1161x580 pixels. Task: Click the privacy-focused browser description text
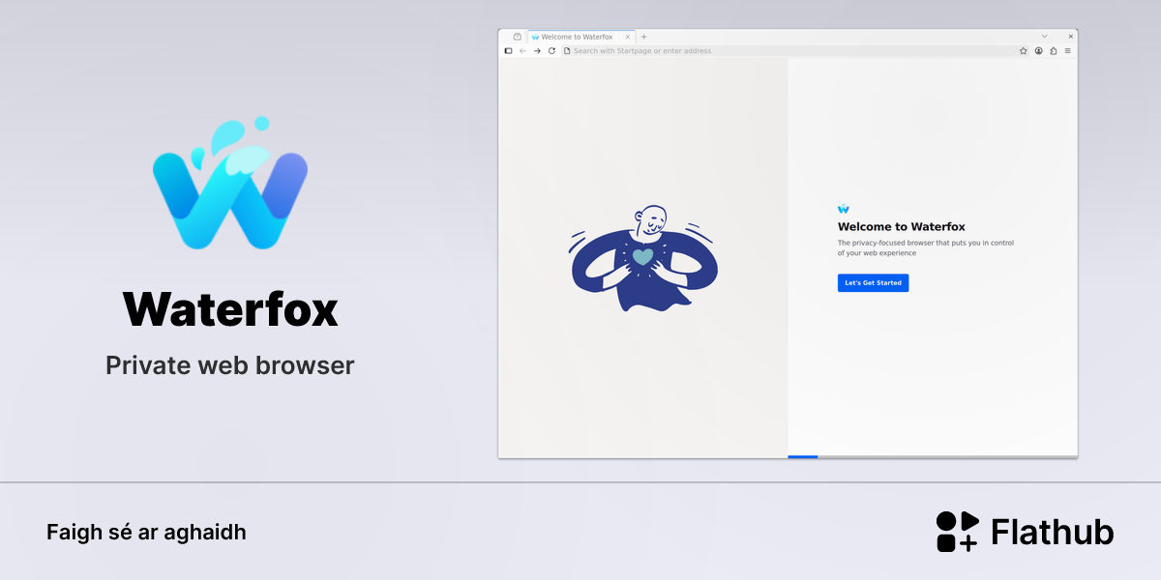pos(926,247)
